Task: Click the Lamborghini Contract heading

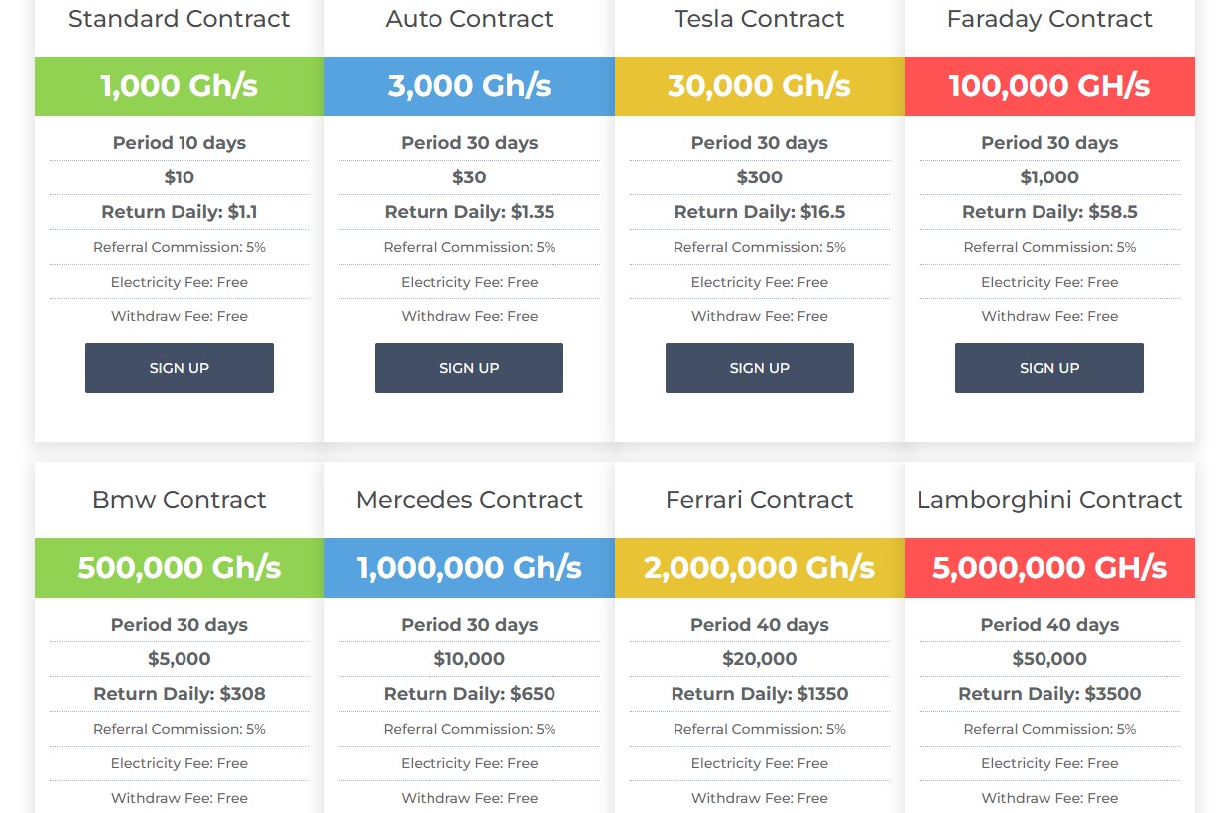Action: tap(1049, 500)
